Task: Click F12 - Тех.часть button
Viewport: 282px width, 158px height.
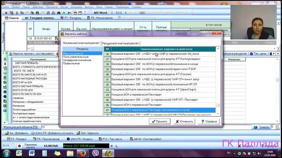Action: coord(110,139)
